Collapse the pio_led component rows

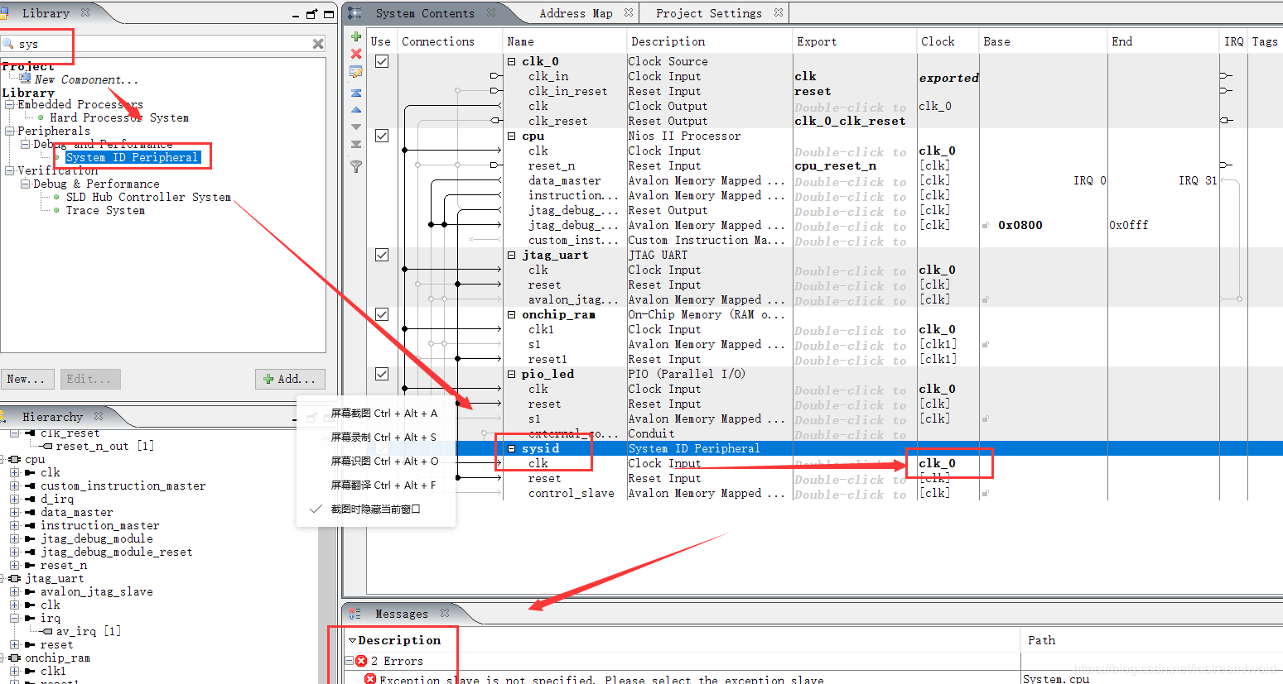click(512, 374)
